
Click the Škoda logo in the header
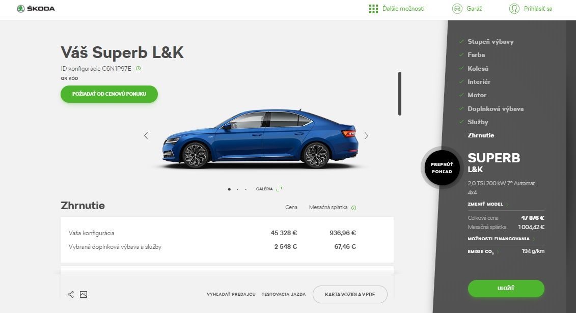(x=36, y=9)
